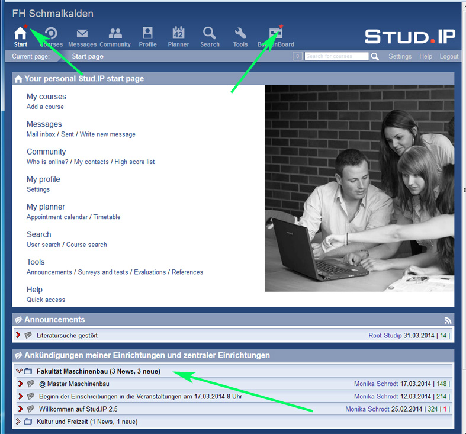Open the Announcements RSS feed icon

pyautogui.click(x=448, y=320)
